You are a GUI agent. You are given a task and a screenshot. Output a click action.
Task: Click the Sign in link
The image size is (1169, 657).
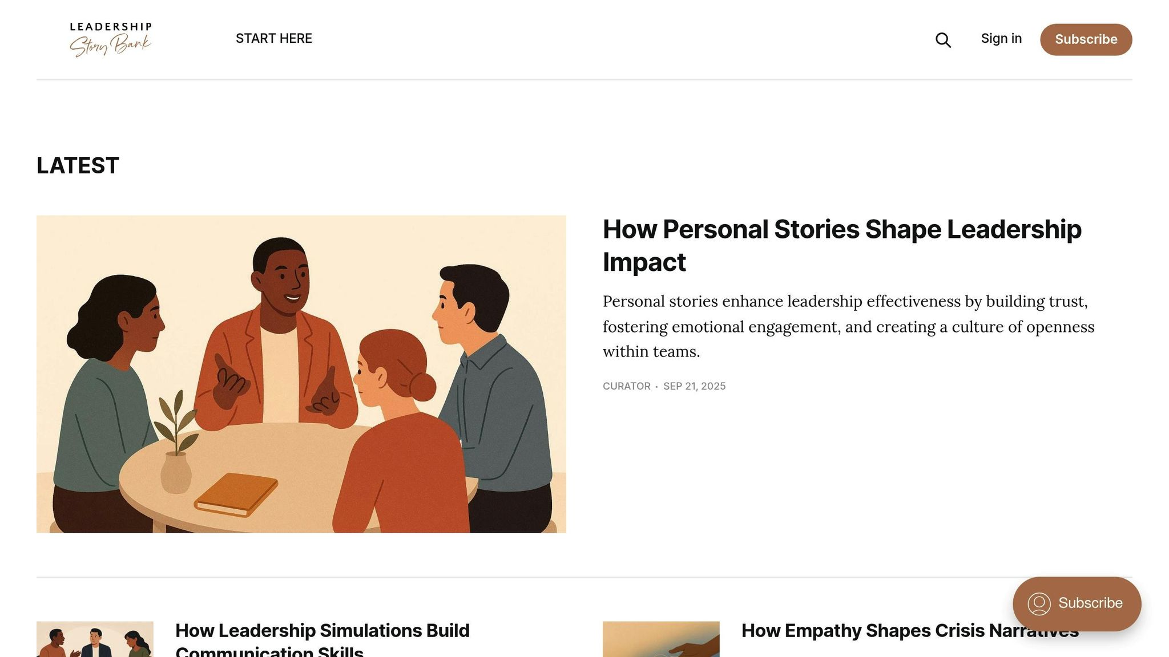pos(1001,38)
